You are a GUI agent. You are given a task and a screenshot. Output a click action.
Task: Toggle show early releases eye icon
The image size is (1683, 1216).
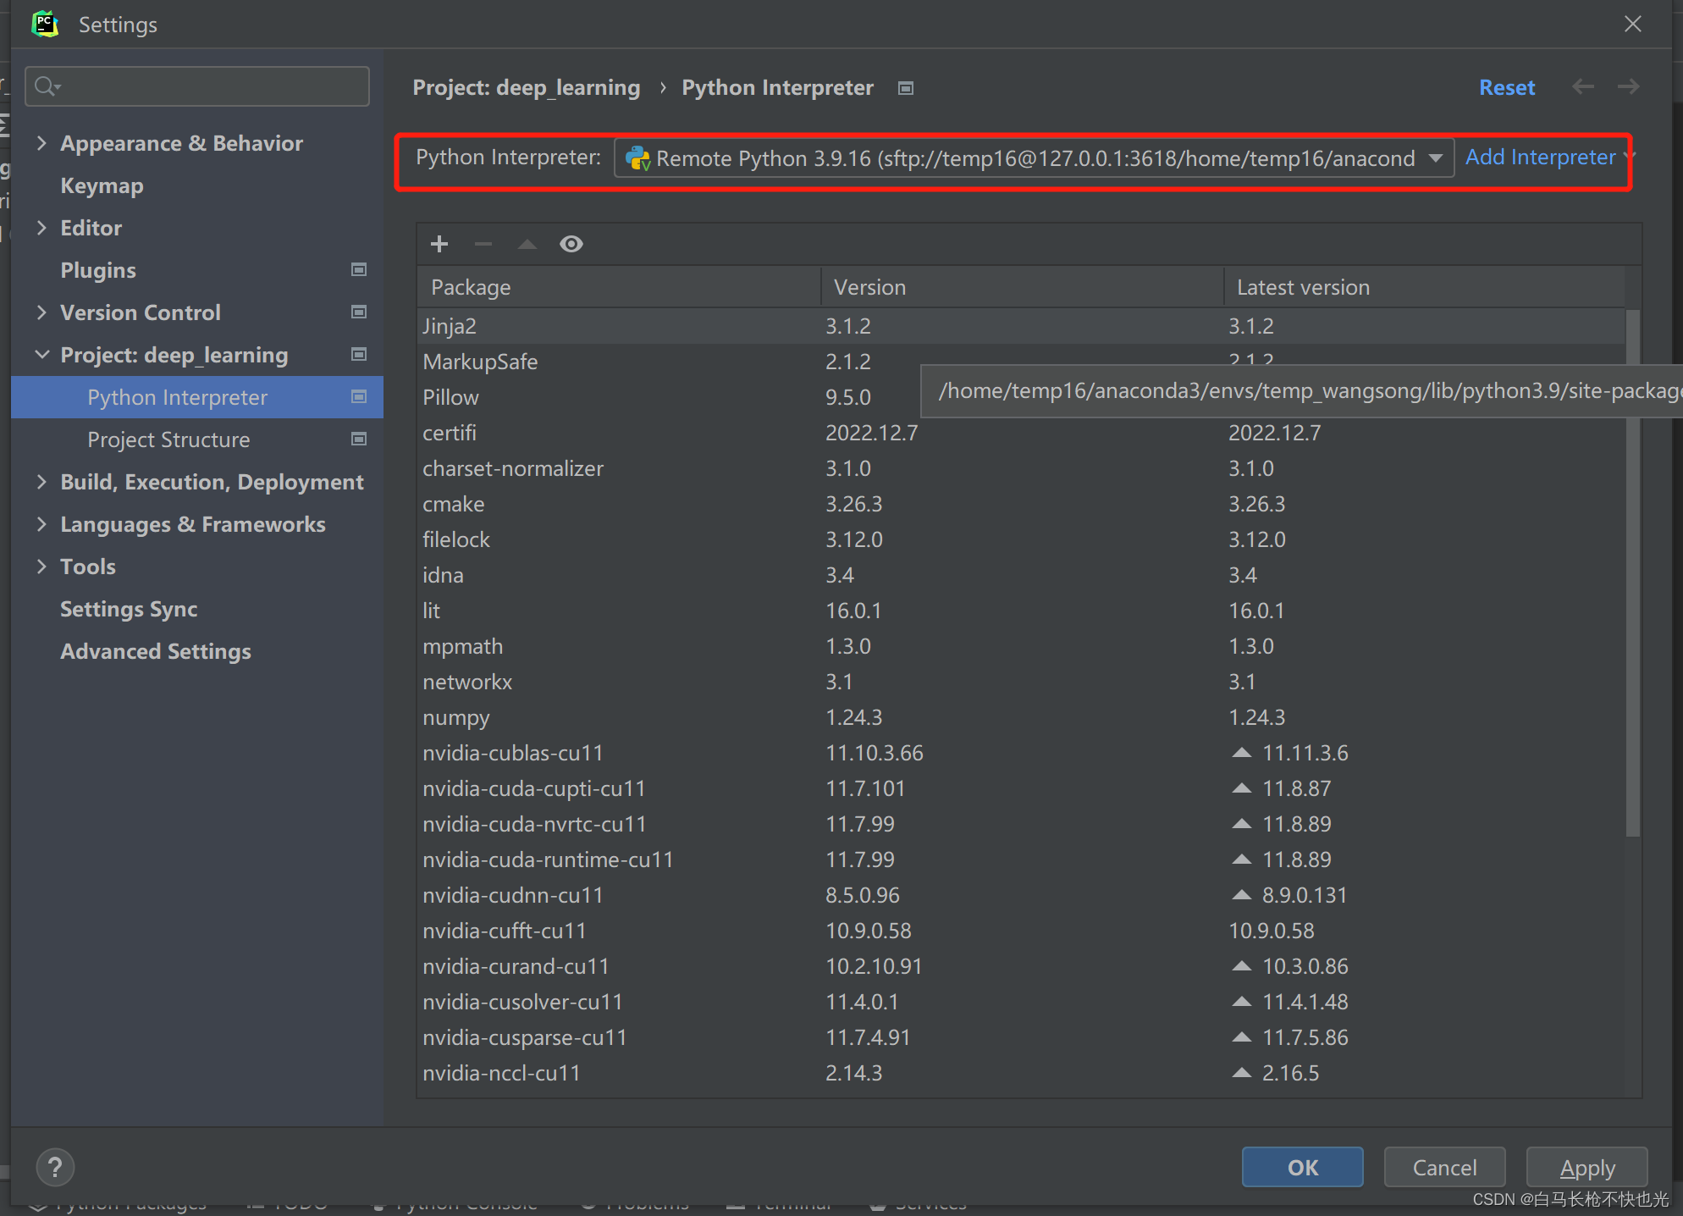(x=571, y=245)
